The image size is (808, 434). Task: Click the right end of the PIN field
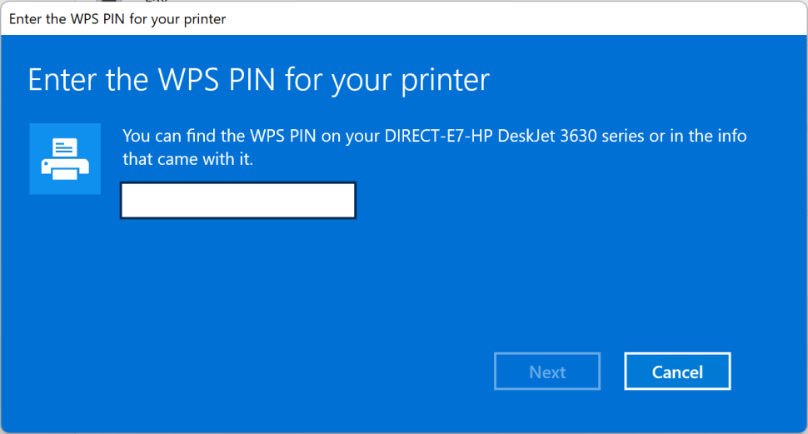(348, 201)
